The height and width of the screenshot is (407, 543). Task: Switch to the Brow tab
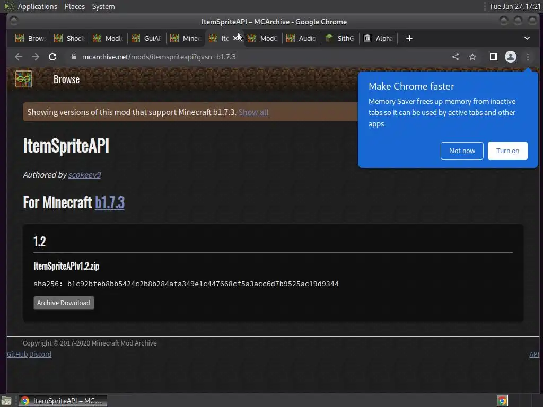pyautogui.click(x=30, y=38)
